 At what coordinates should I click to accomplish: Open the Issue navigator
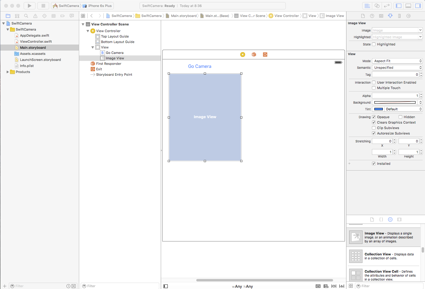point(35,16)
